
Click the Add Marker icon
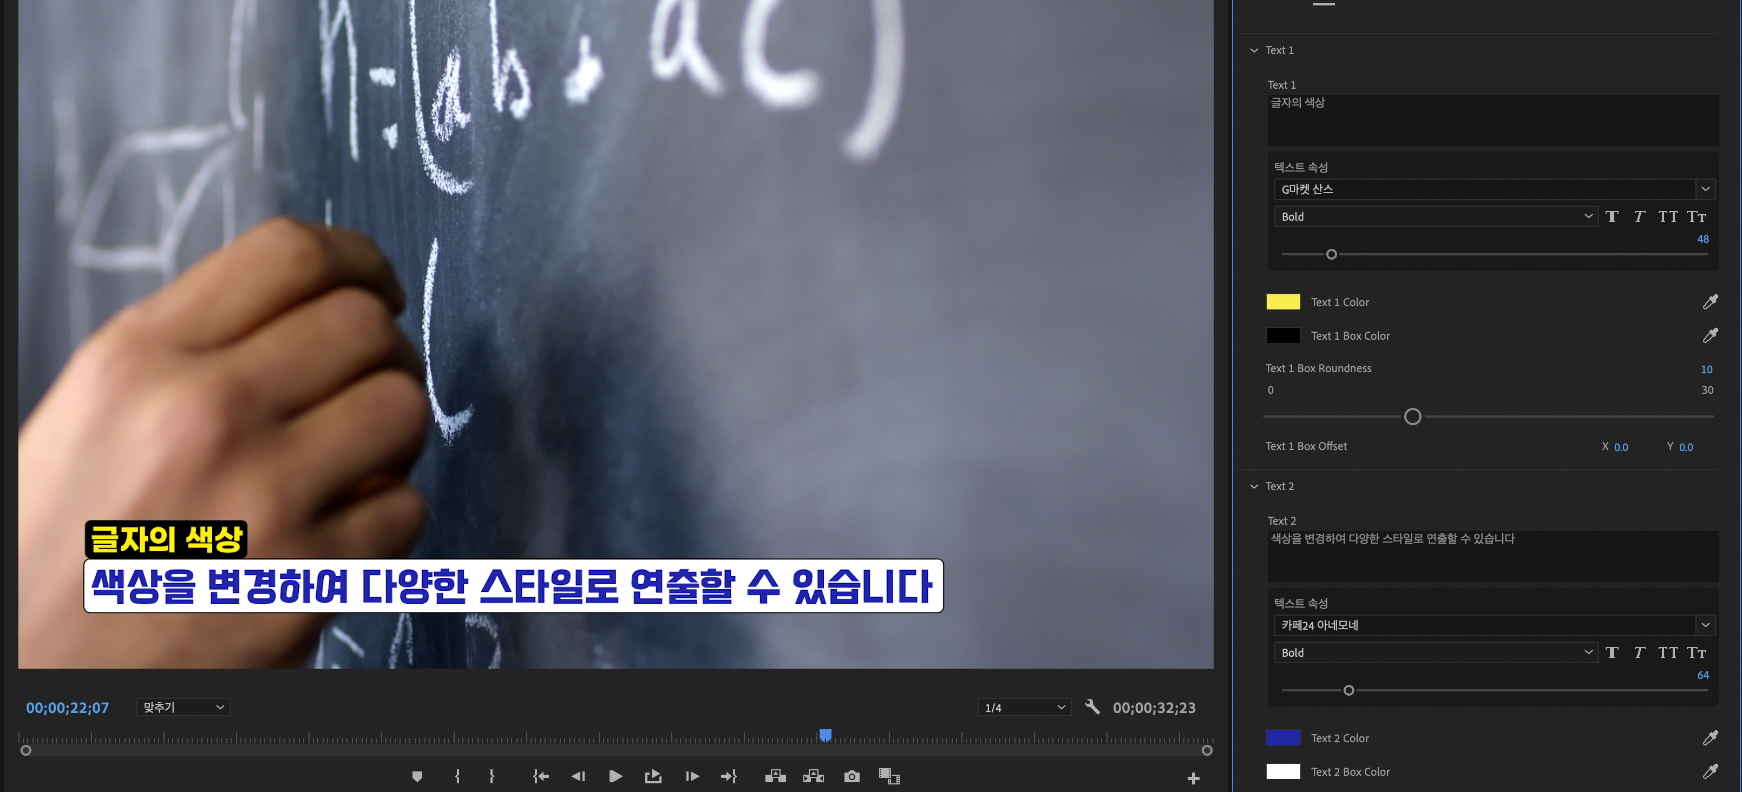[417, 776]
